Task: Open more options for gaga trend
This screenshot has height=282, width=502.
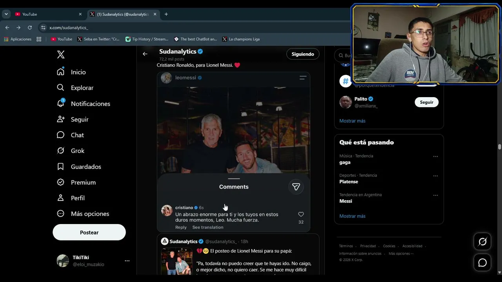Action: 435,156
